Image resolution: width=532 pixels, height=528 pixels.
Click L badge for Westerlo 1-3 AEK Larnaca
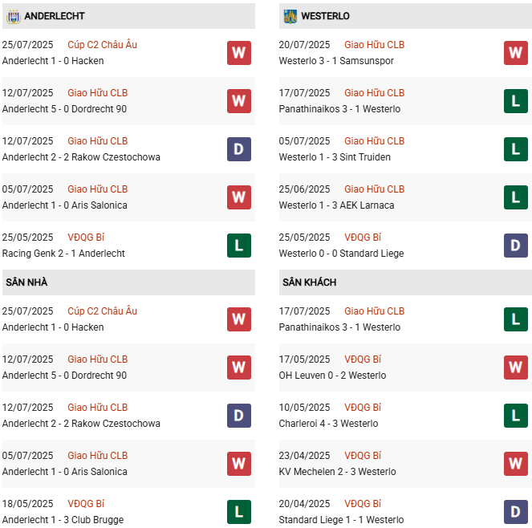click(515, 197)
